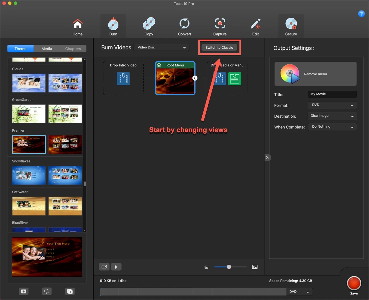Click the add theme plus icon
369x300 pixels.
[x=24, y=291]
